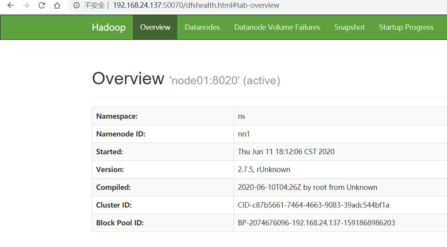Select the 'node01:8020' (active) subtitle
Screen dimensions: 447x247
[x=225, y=80]
